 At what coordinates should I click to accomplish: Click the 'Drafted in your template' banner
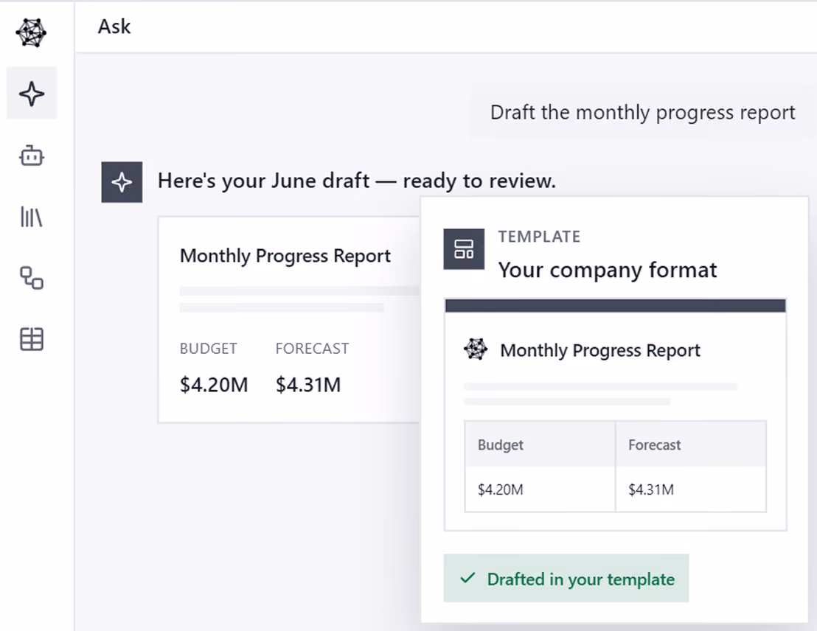coord(566,579)
